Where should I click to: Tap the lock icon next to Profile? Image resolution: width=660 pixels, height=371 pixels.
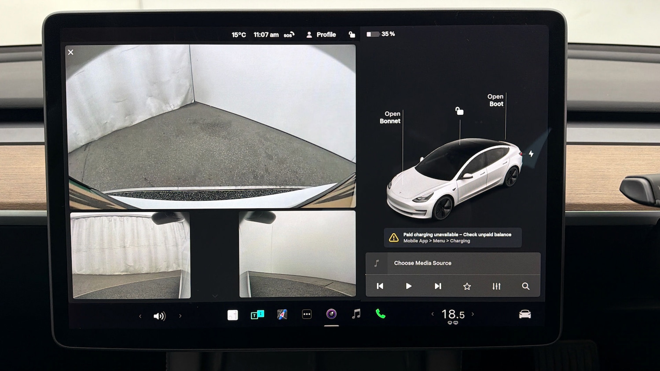pos(352,34)
